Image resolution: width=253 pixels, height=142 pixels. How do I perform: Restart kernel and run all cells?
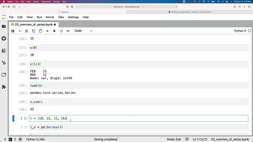click(x=68, y=31)
